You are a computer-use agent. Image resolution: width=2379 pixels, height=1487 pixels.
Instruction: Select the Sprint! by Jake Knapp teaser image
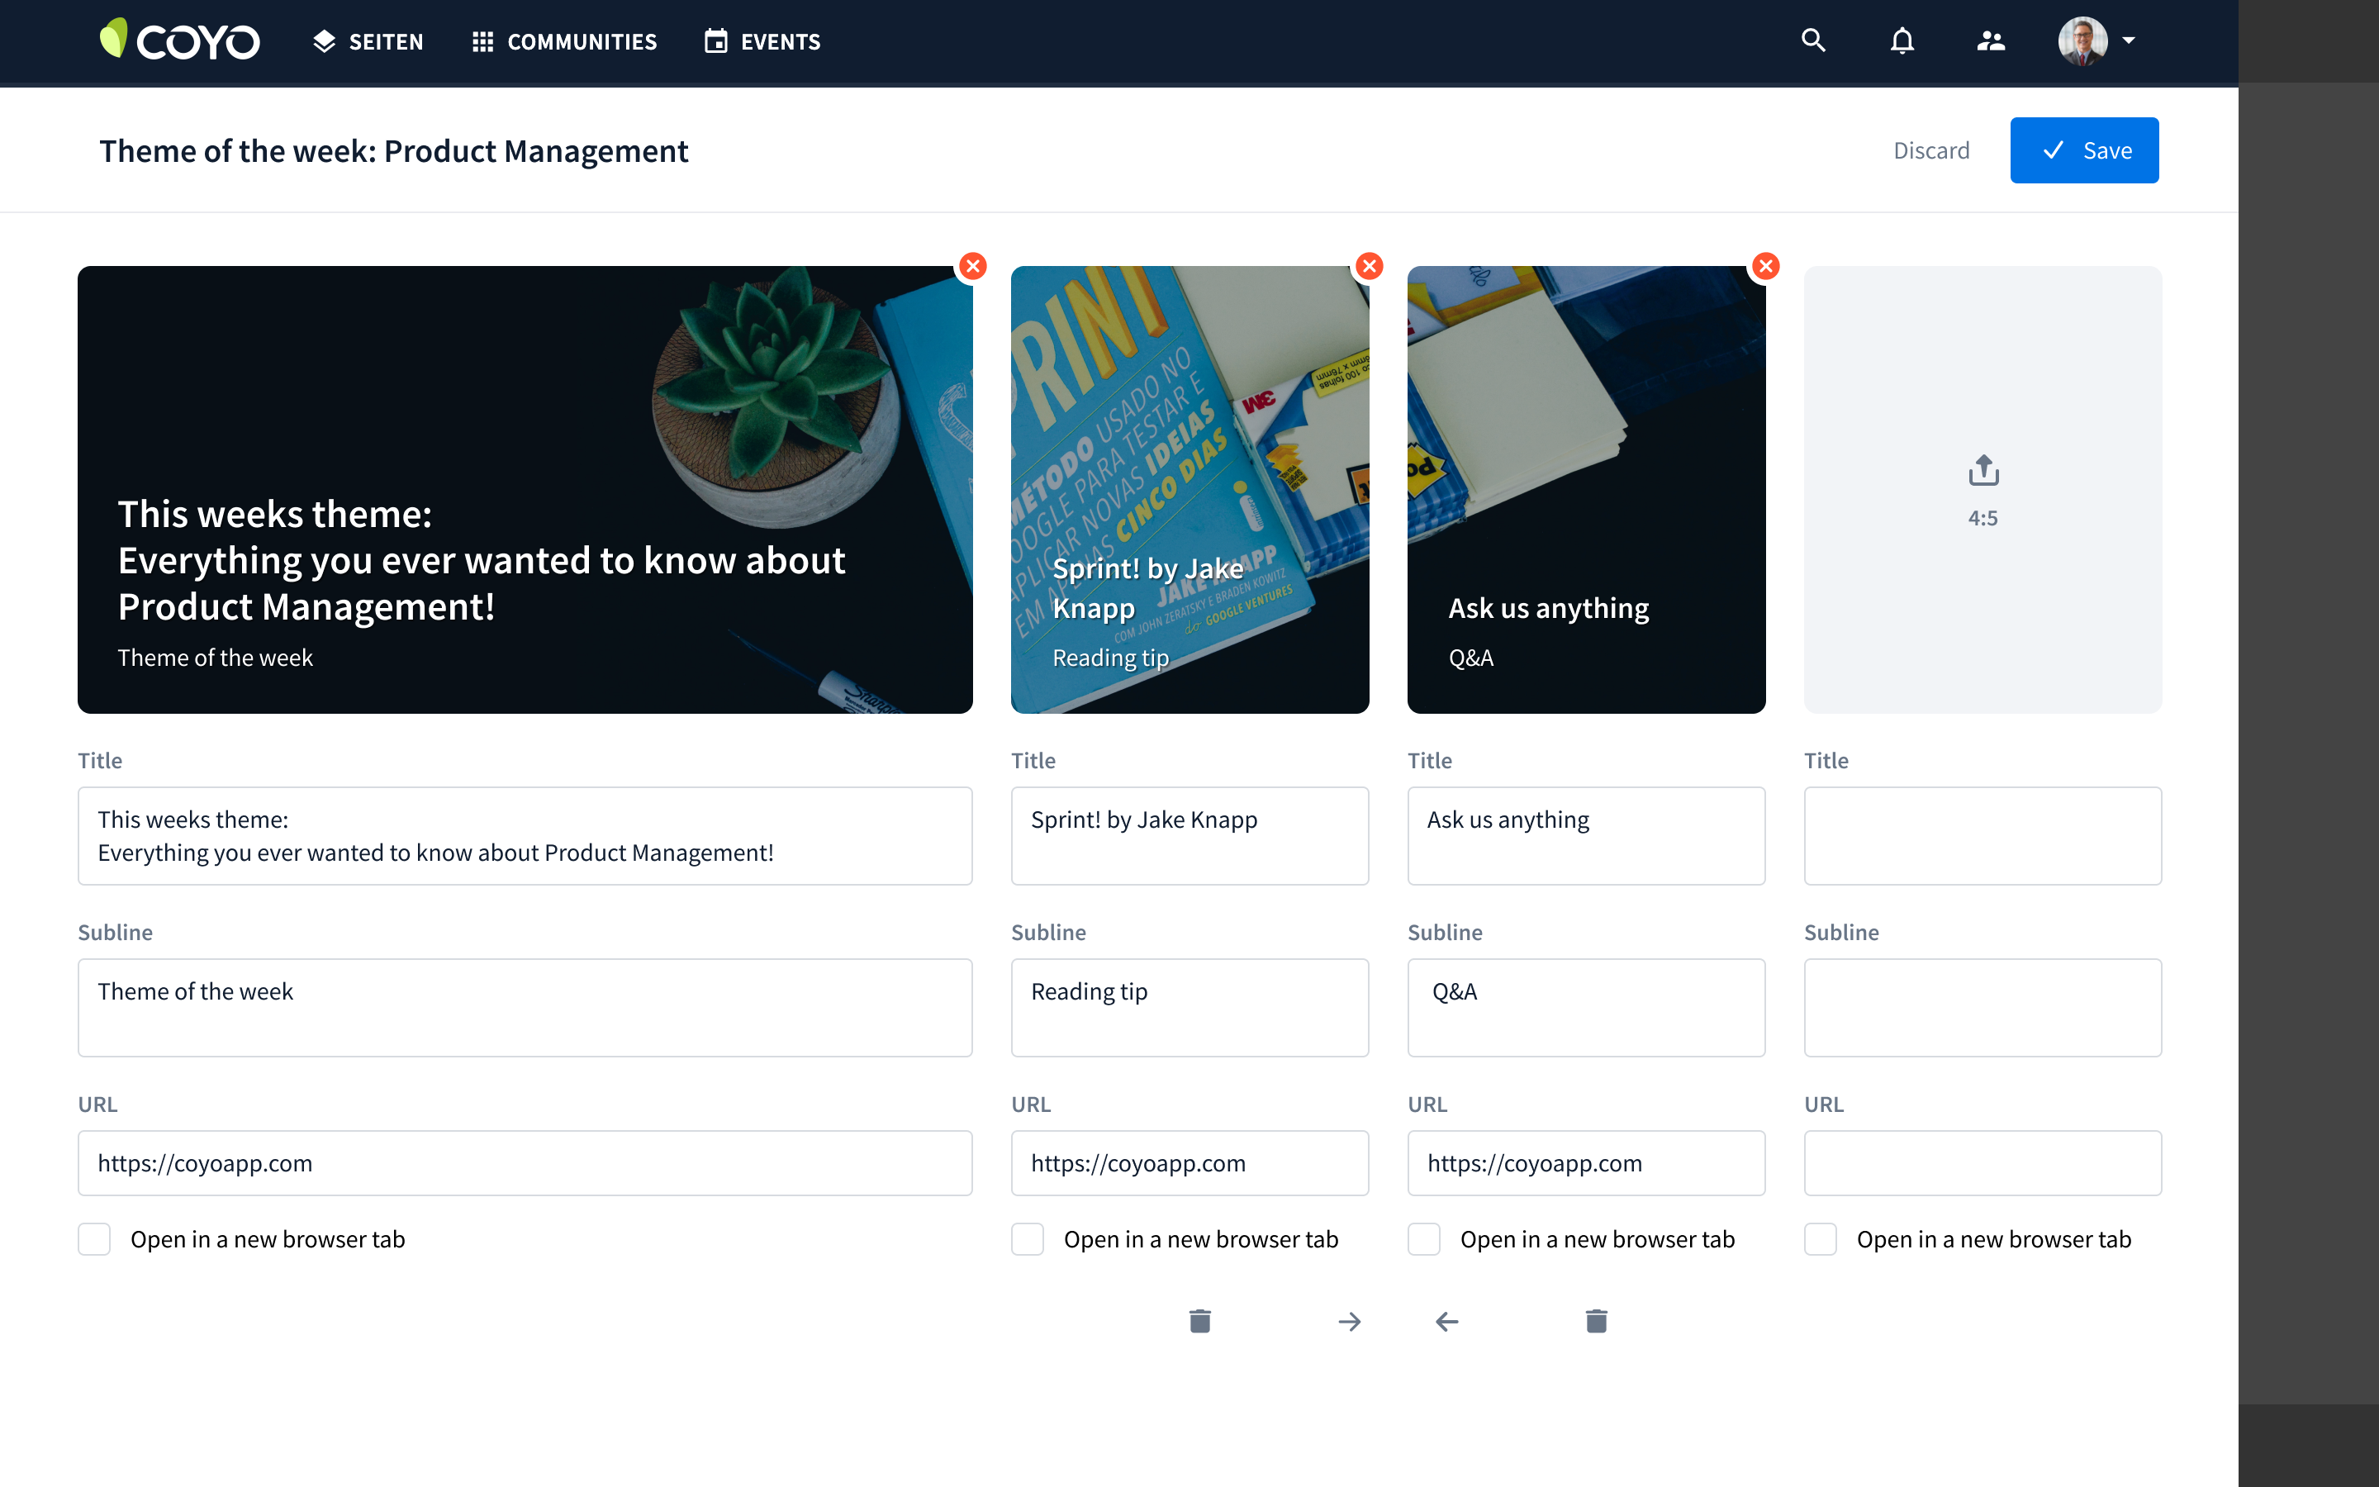pos(1189,490)
